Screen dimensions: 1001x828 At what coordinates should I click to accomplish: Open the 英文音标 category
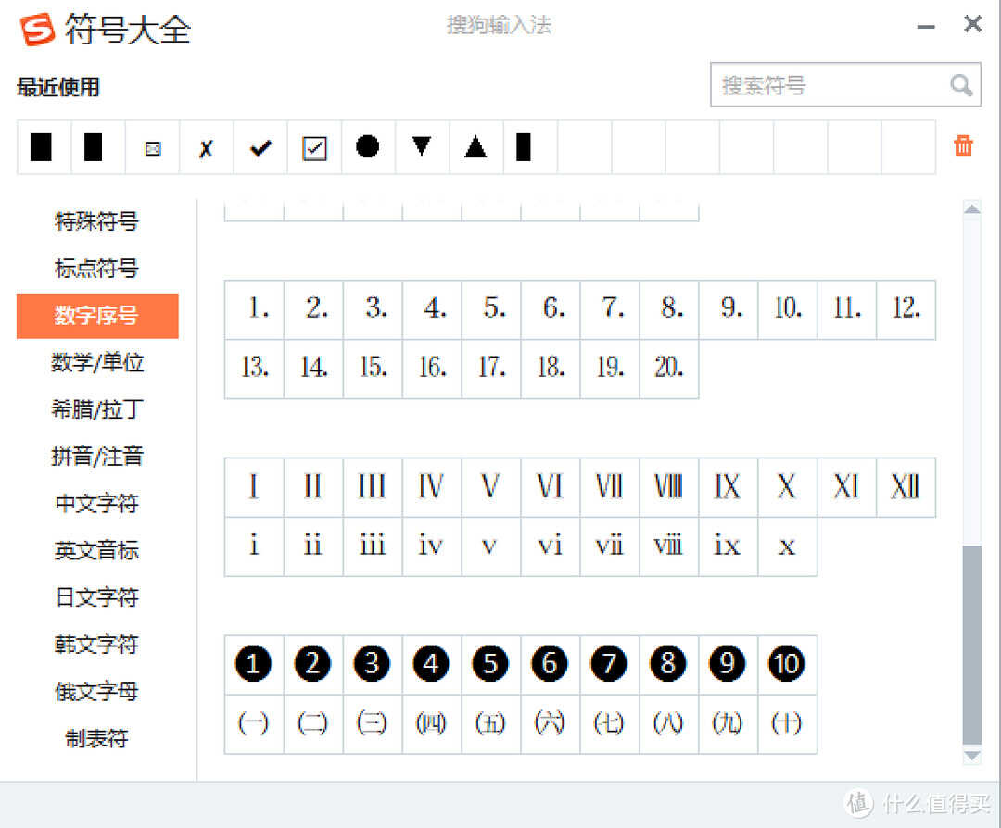click(x=97, y=550)
